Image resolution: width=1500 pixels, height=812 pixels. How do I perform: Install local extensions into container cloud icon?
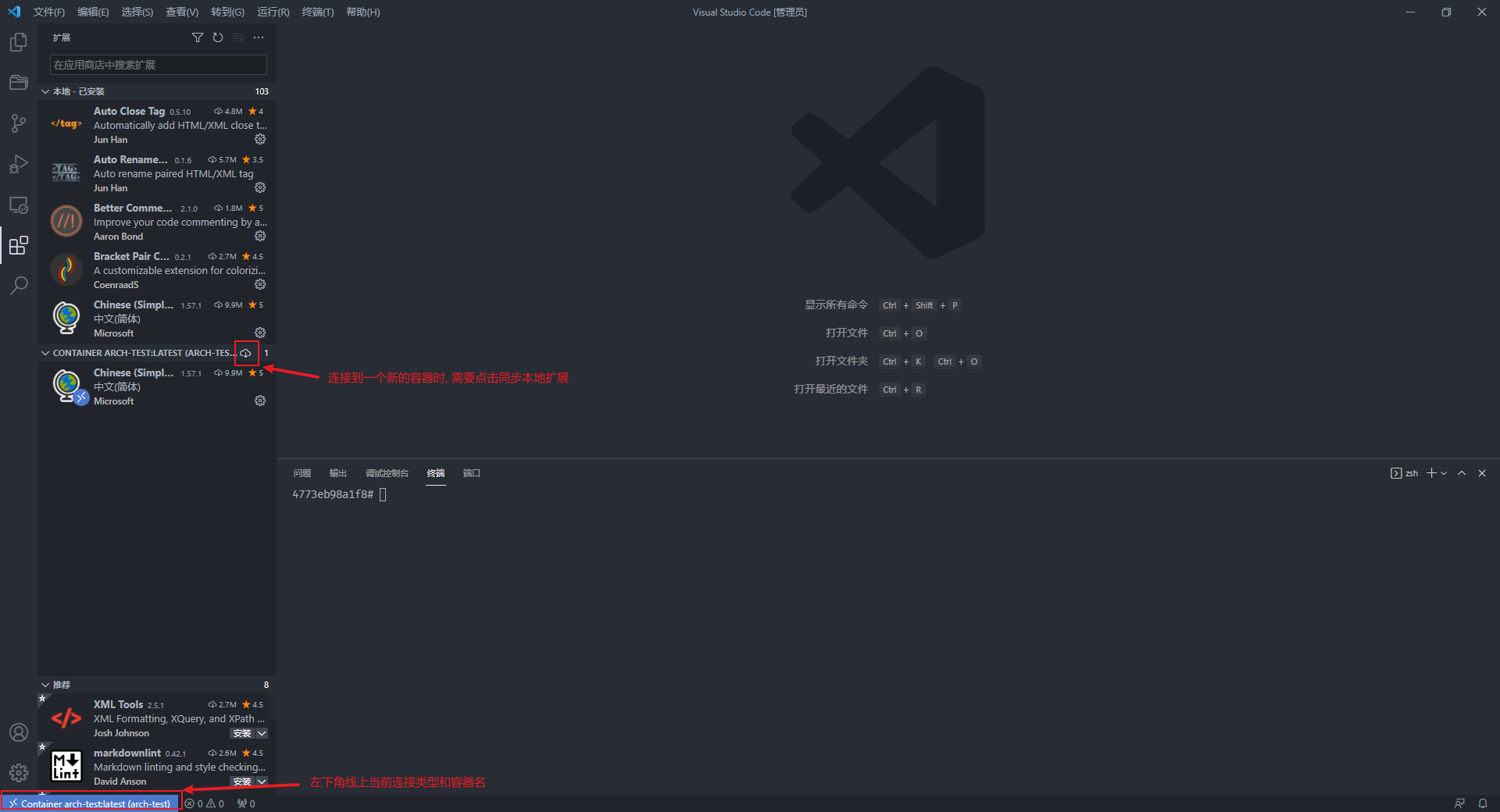[x=246, y=353]
